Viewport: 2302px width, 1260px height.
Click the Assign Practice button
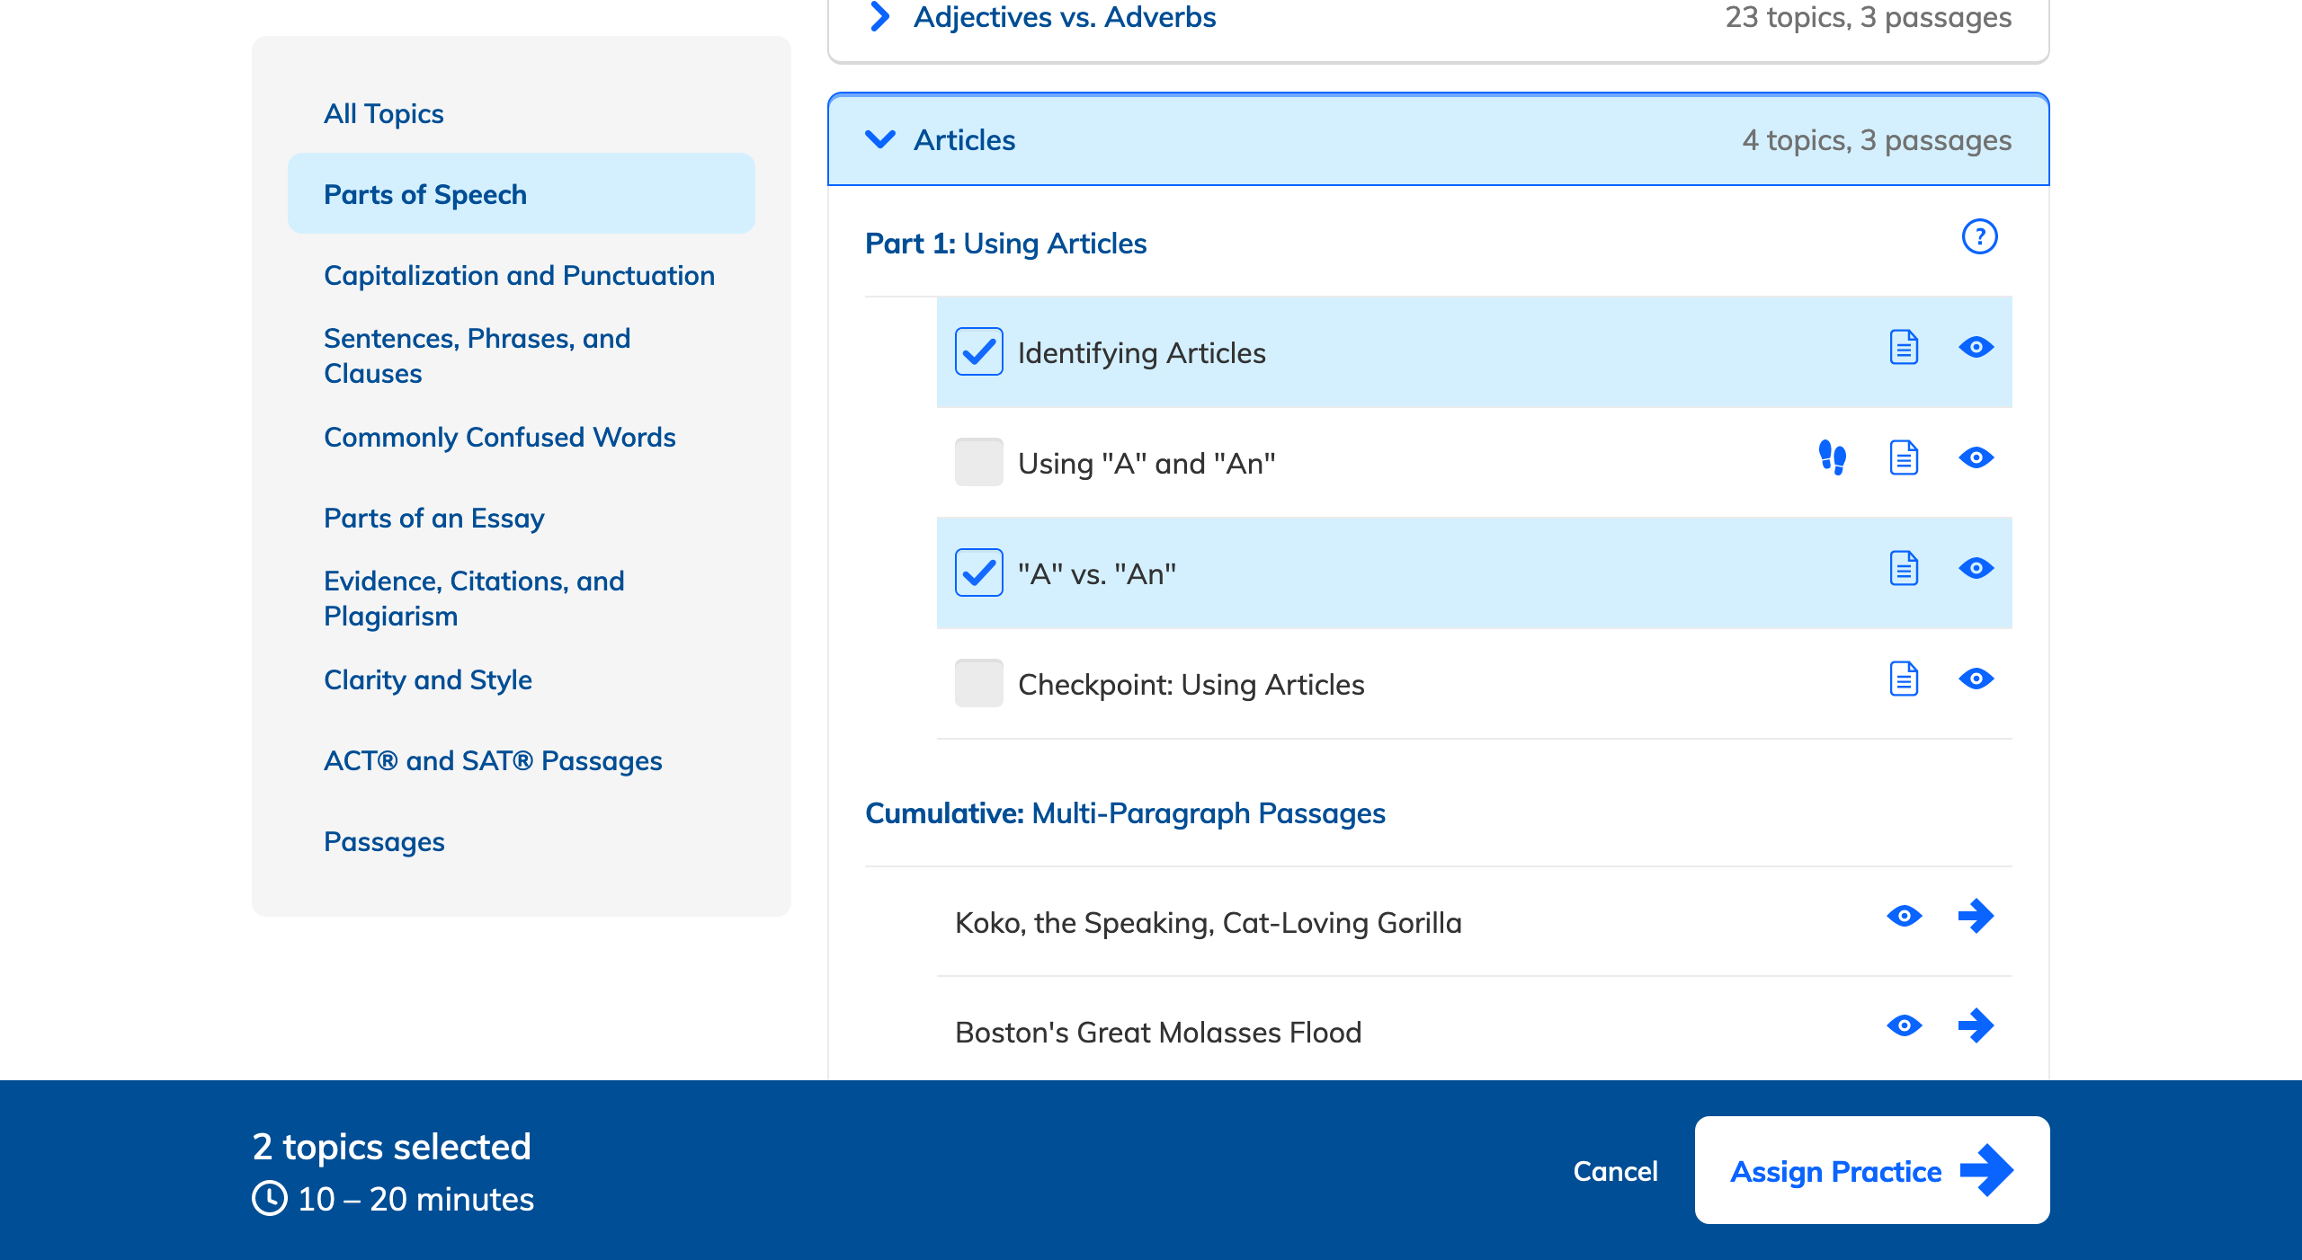pyautogui.click(x=1871, y=1171)
